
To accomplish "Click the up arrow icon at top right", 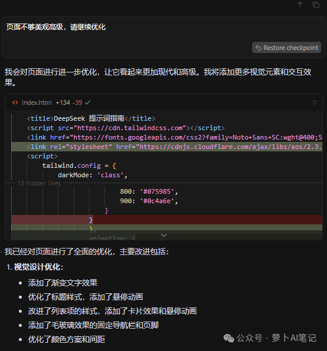I will pos(300,4).
